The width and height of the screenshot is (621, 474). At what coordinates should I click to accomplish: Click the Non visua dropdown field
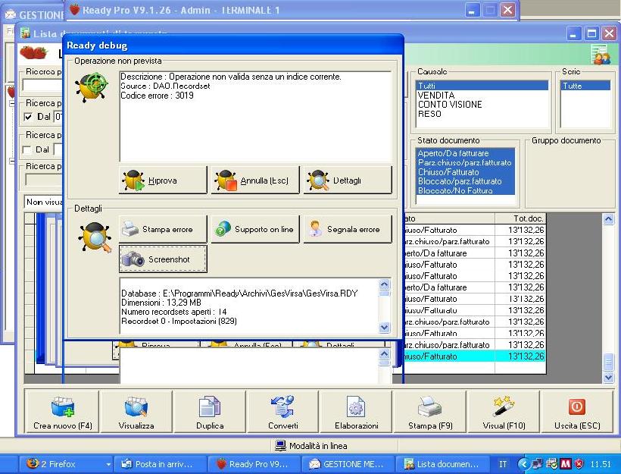click(44, 202)
